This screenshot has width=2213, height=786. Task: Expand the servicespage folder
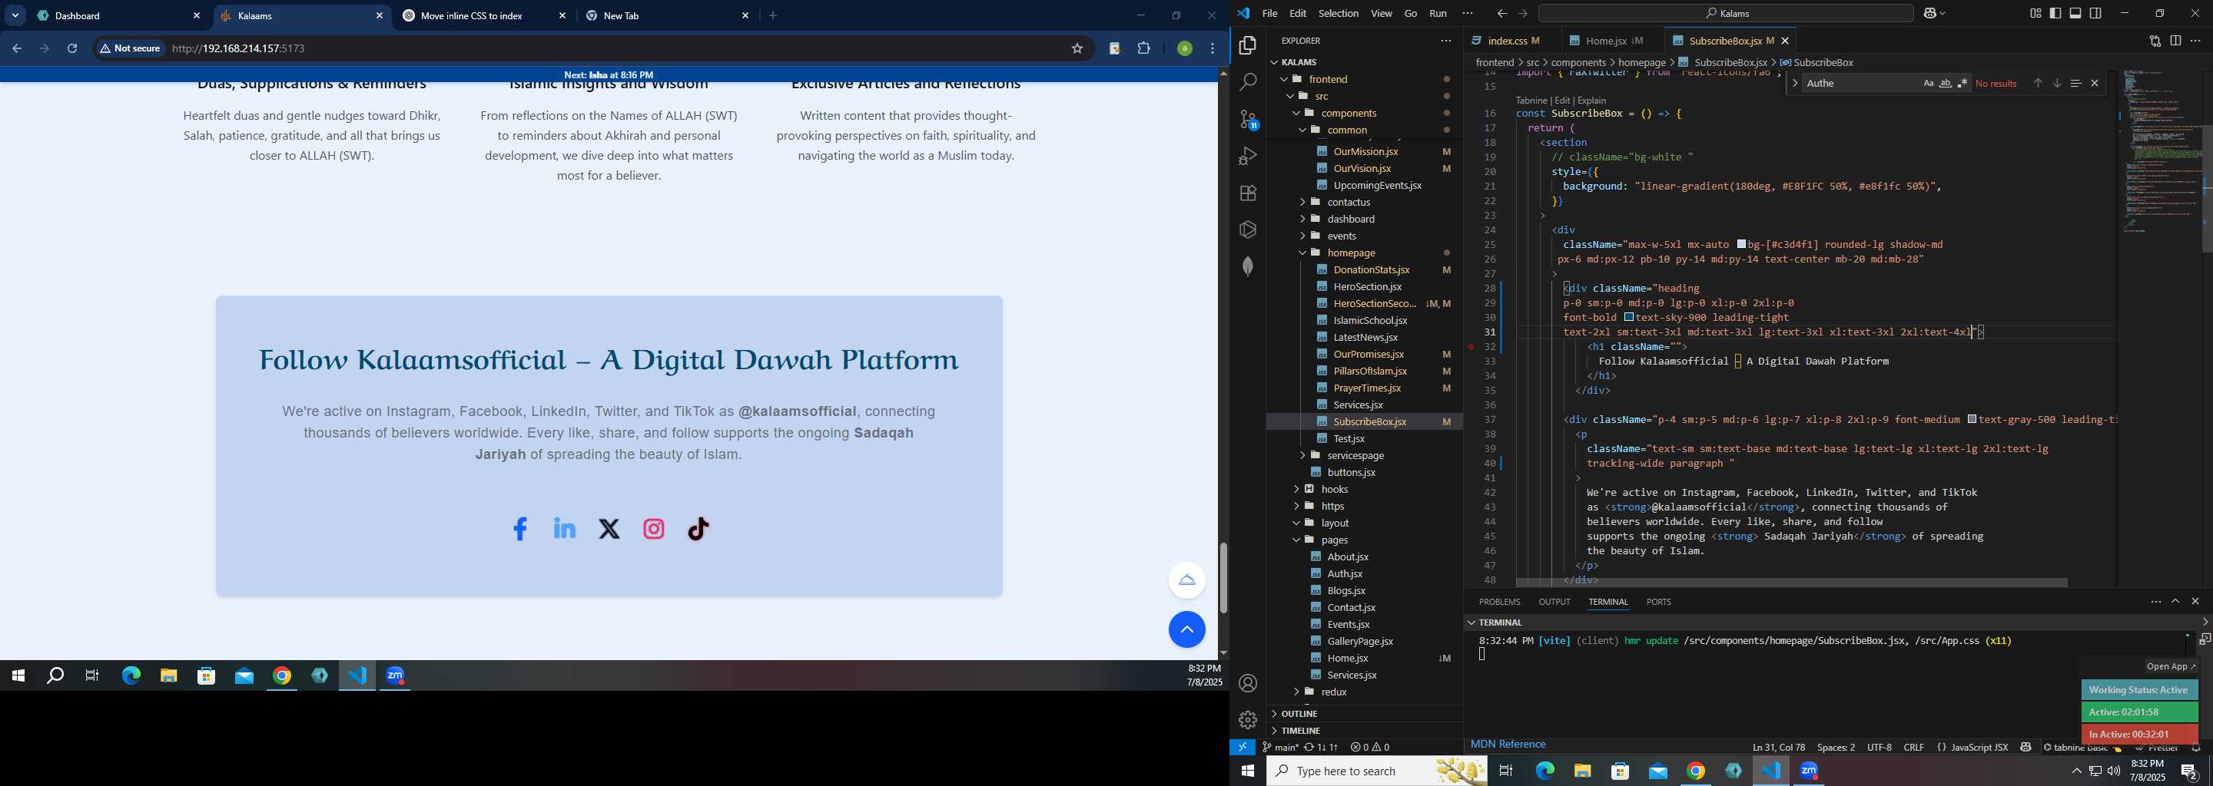[1302, 456]
